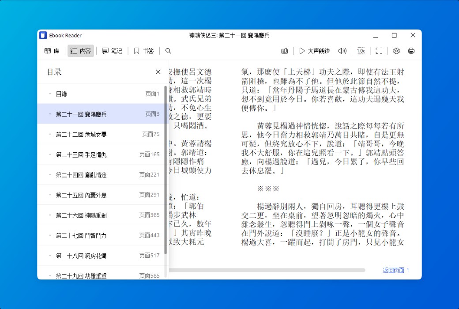459x309 pixels.
Task: Adjust the volume speaker icon
Action: click(342, 51)
